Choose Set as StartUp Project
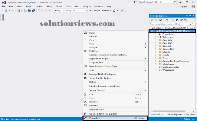 tap(115, 78)
